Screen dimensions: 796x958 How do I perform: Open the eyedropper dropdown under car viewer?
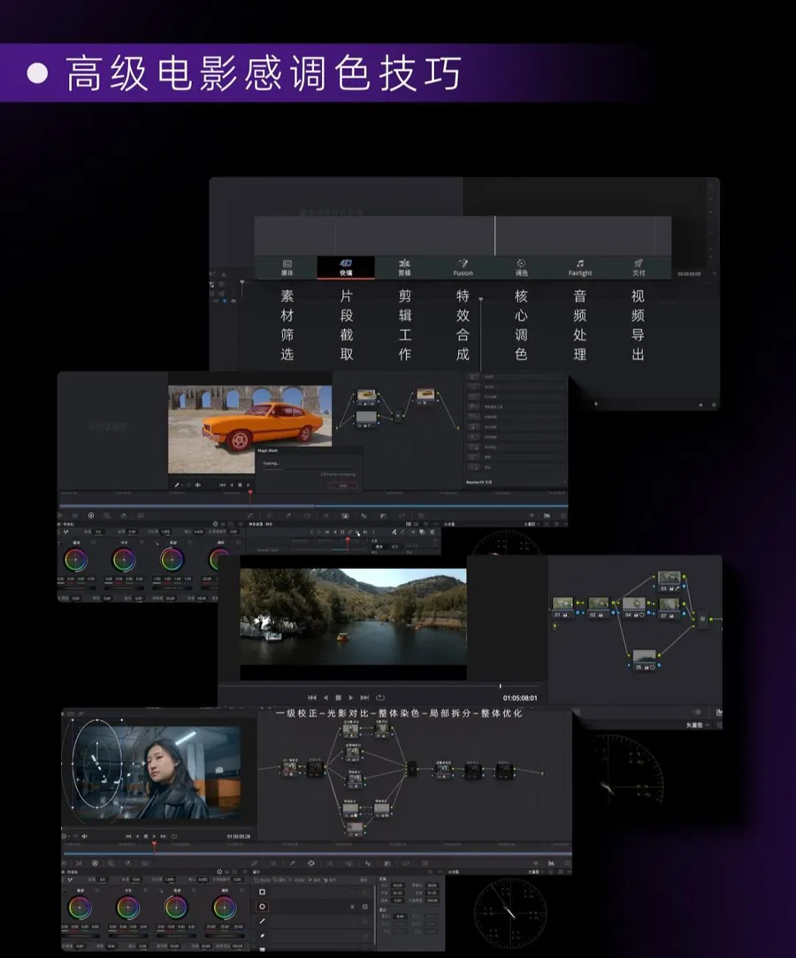180,485
